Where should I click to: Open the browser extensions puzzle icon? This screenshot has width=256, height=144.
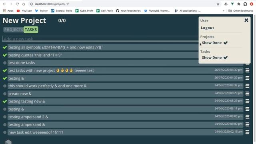(x=239, y=4)
